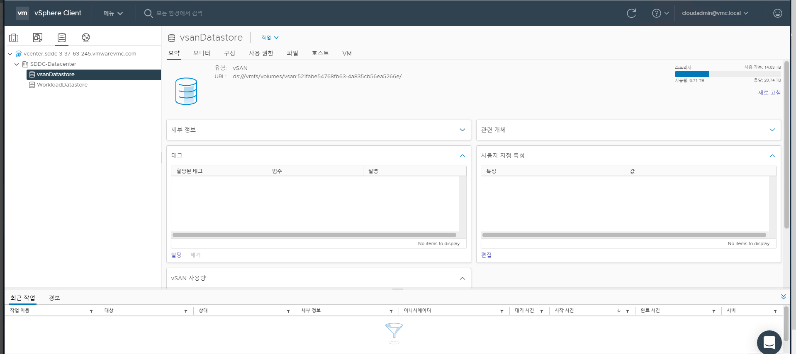Screen dimensions: 796x354
Task: Open the 메뉴 dropdown
Action: pyautogui.click(x=113, y=13)
